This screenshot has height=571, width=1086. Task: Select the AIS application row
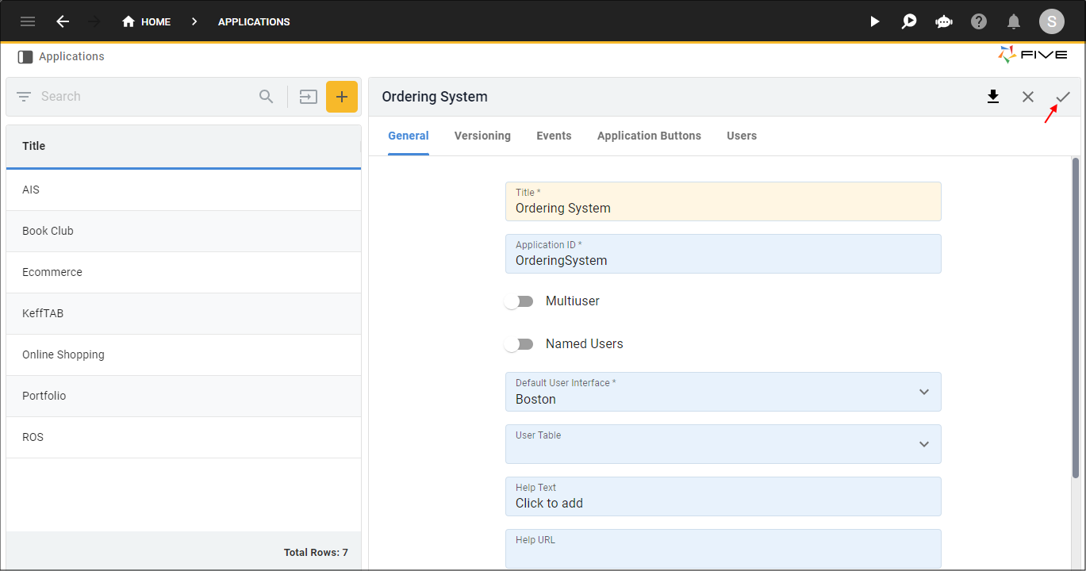[x=183, y=190]
